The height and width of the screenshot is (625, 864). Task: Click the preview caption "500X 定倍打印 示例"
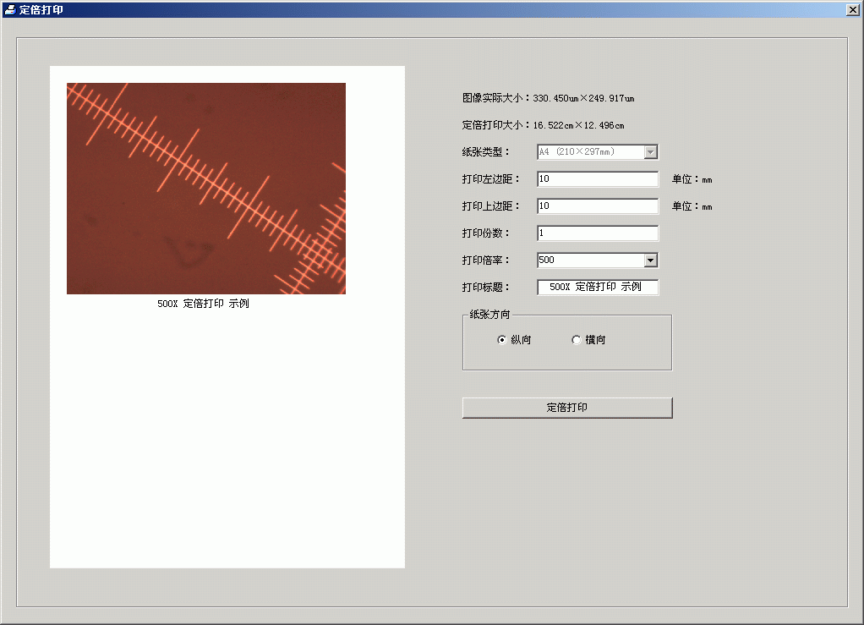click(x=204, y=304)
